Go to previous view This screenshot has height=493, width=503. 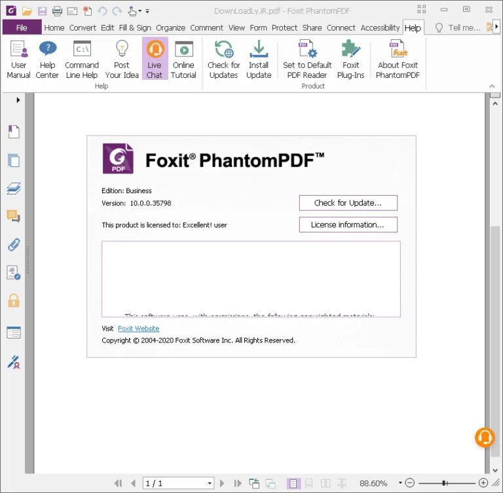click(254, 483)
